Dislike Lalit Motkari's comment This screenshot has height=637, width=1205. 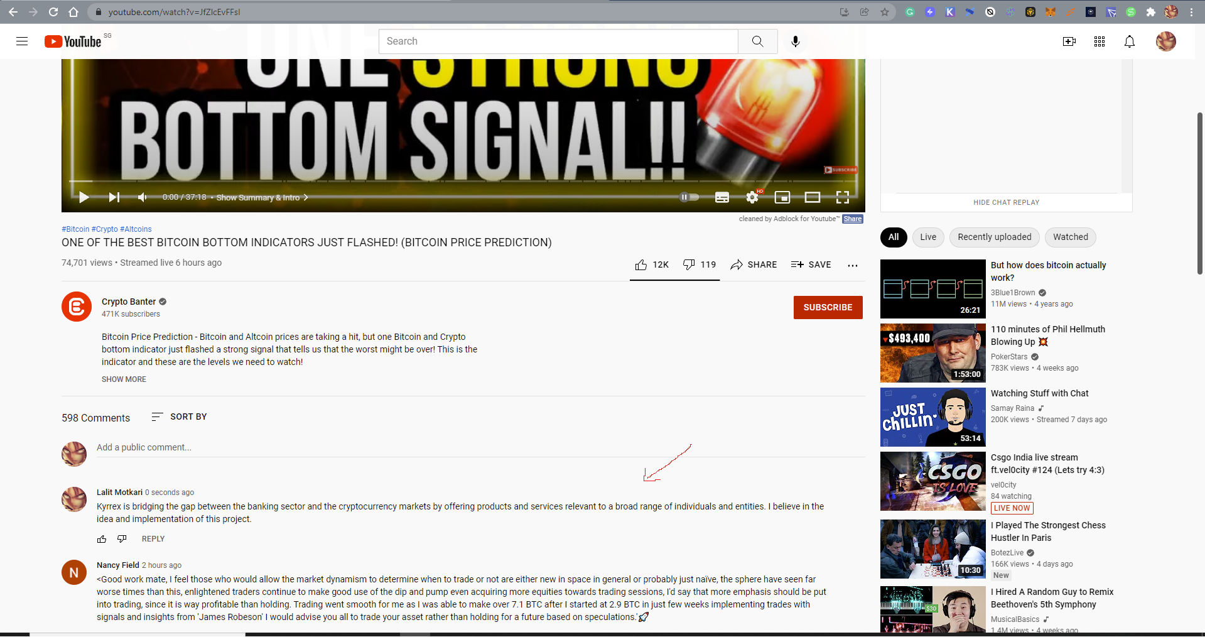[122, 539]
